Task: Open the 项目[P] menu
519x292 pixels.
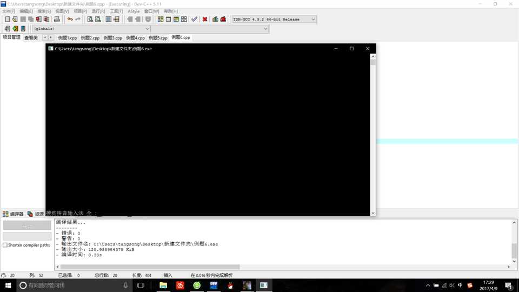Action: [x=80, y=11]
